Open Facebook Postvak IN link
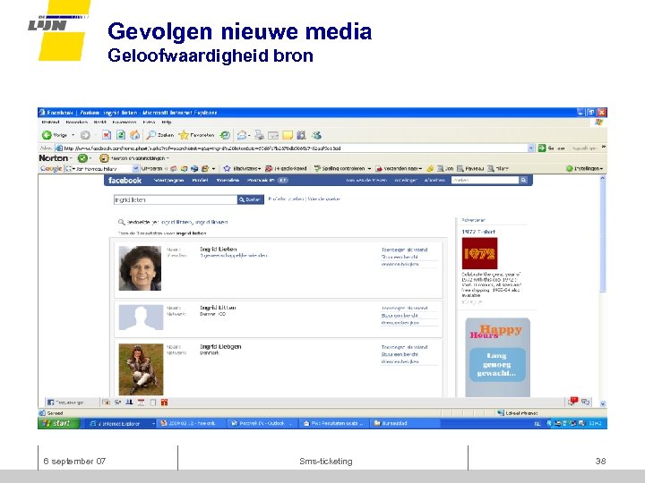Image resolution: width=645 pixels, height=483 pixels. tap(261, 180)
